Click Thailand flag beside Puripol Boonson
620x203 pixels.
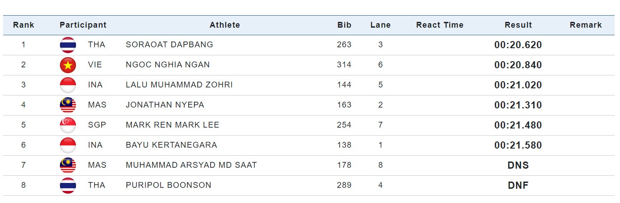pyautogui.click(x=68, y=186)
